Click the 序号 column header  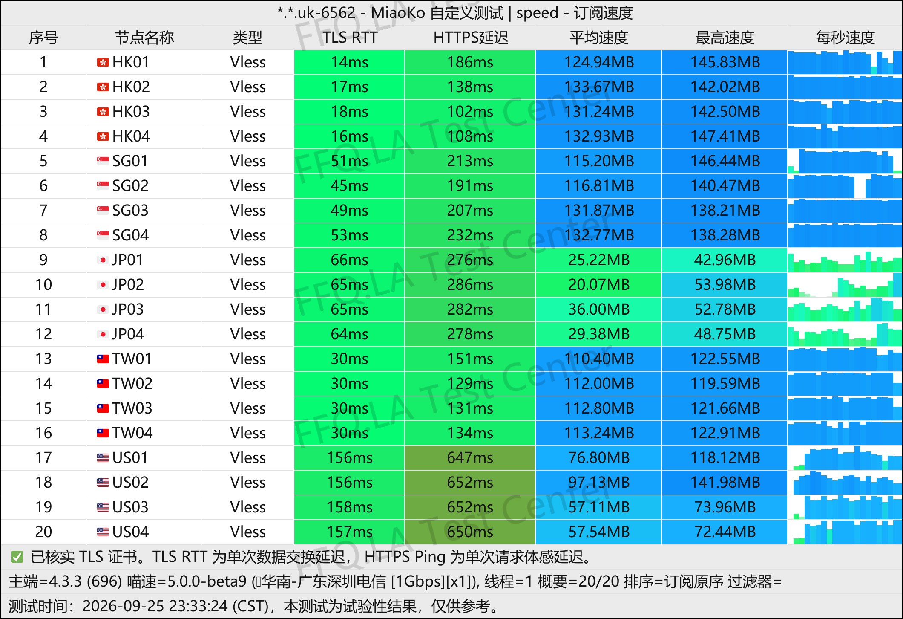click(43, 38)
